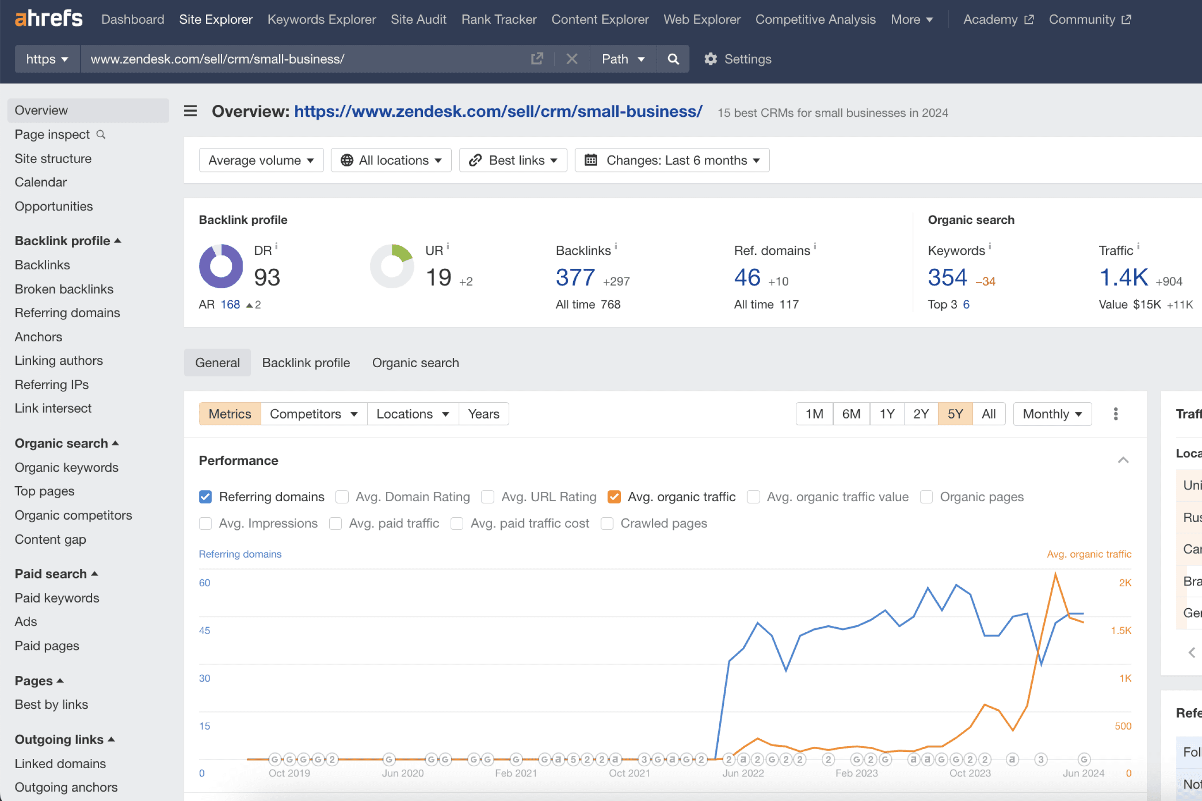The image size is (1202, 801).
Task: Select the 1Y time range button
Action: (x=887, y=414)
